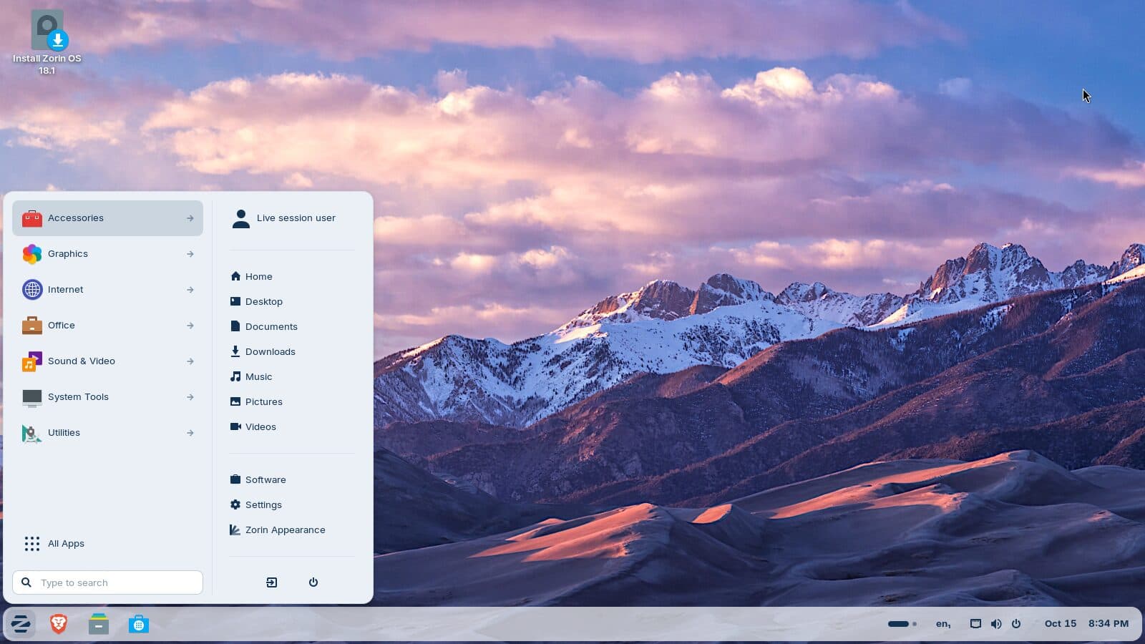Click the Type to search field

tap(107, 582)
